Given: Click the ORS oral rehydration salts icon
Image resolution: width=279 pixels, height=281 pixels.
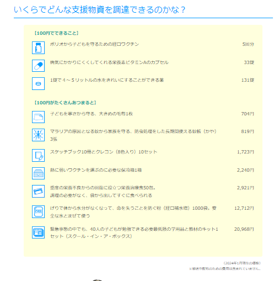Looking at the screenshot, I should coord(38,211).
